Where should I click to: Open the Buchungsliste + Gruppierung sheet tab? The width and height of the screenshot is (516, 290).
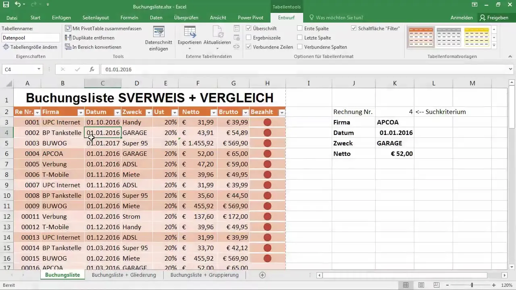[x=204, y=275]
